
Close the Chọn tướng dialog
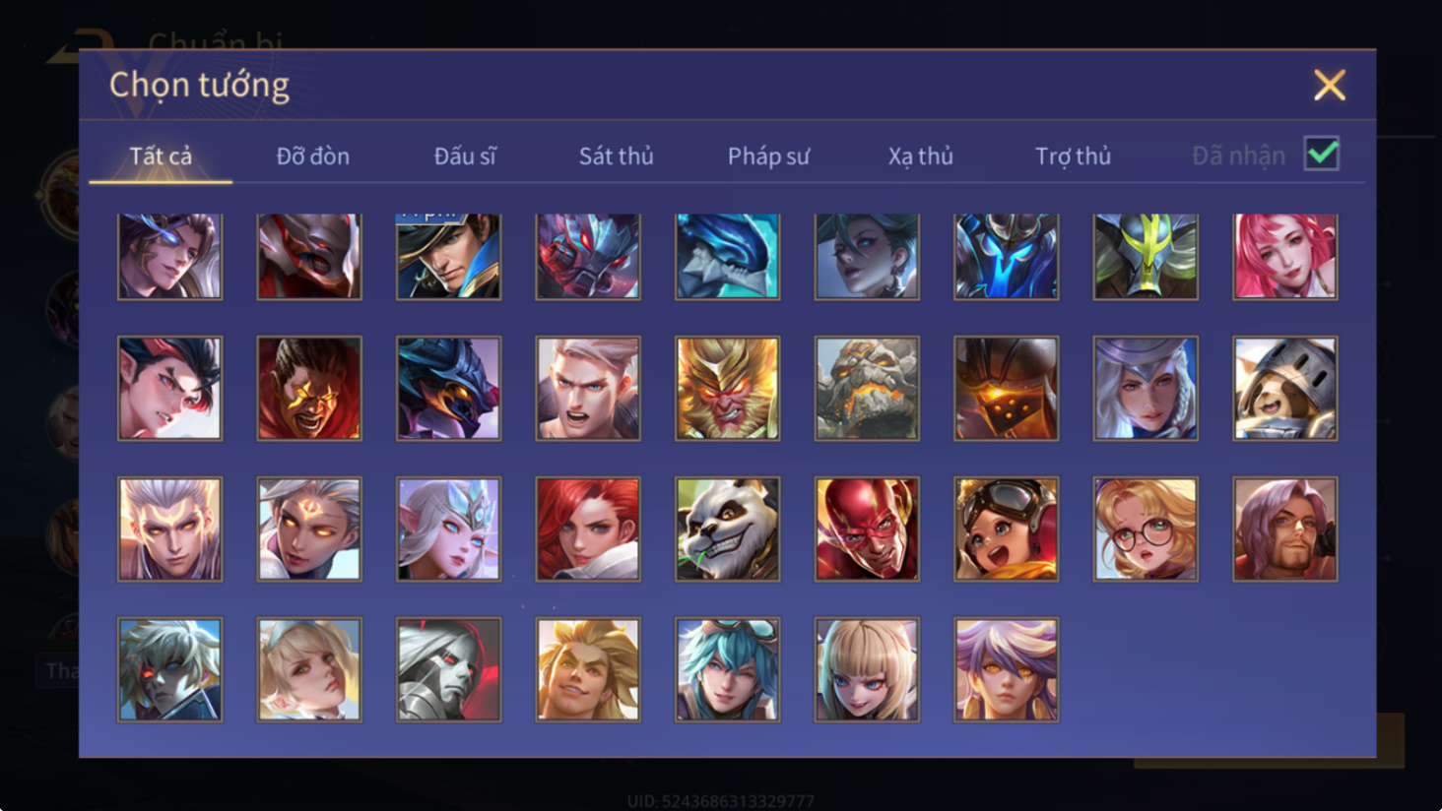[1329, 86]
